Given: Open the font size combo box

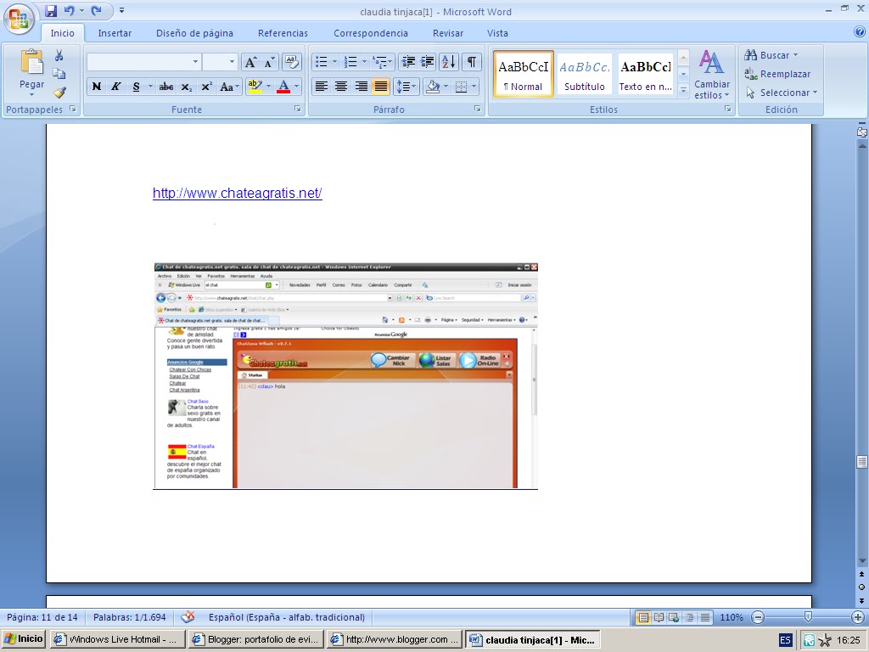Looking at the screenshot, I should click(x=220, y=62).
